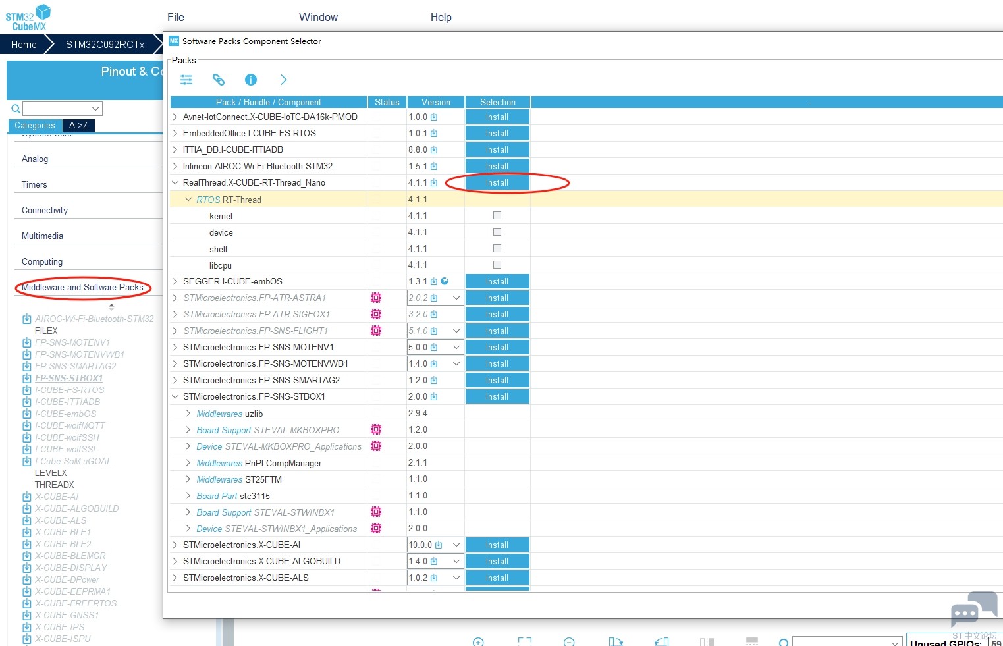Image resolution: width=1003 pixels, height=646 pixels.
Task: Open the blue info icon in Packs toolbar
Action: (x=251, y=80)
